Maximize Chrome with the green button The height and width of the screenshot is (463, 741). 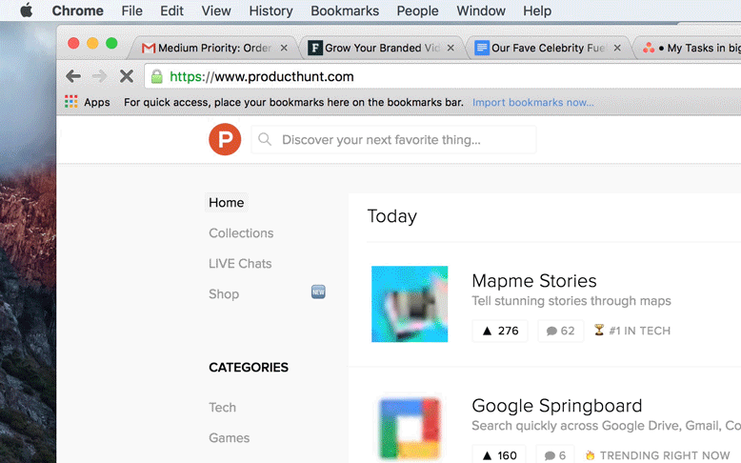[x=112, y=44]
